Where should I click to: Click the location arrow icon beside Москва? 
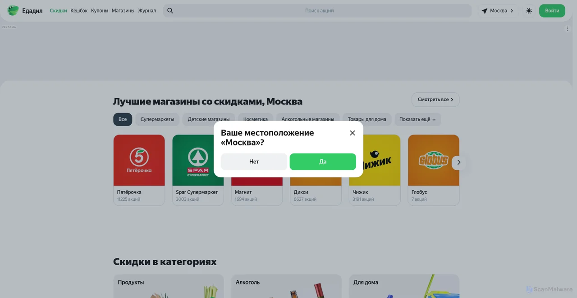tap(485, 11)
